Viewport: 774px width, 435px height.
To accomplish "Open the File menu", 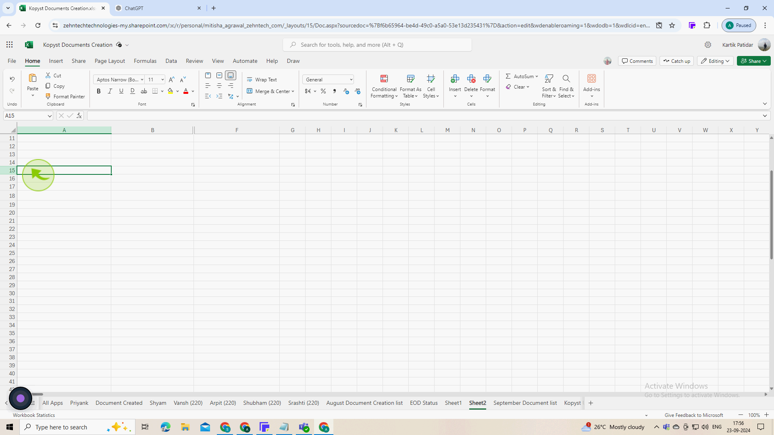I will 12,61.
